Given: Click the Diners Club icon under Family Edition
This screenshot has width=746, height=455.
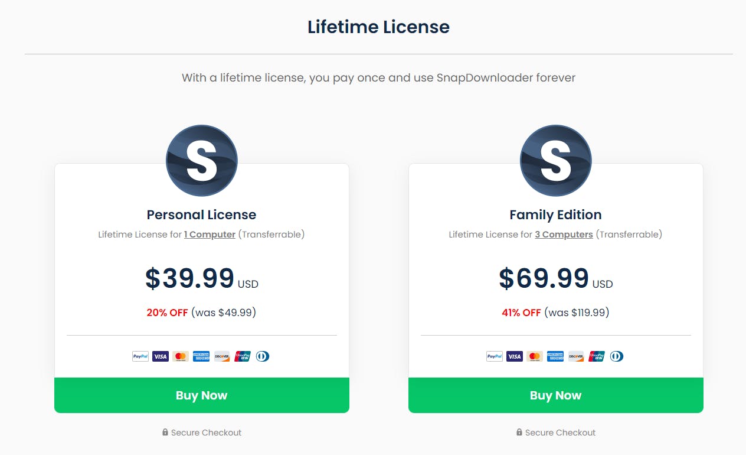Looking at the screenshot, I should pos(617,356).
